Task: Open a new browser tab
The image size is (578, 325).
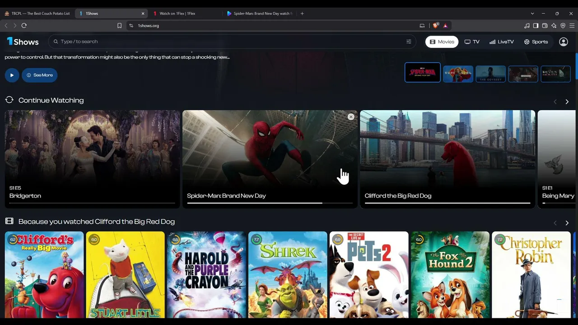Action: click(x=302, y=14)
